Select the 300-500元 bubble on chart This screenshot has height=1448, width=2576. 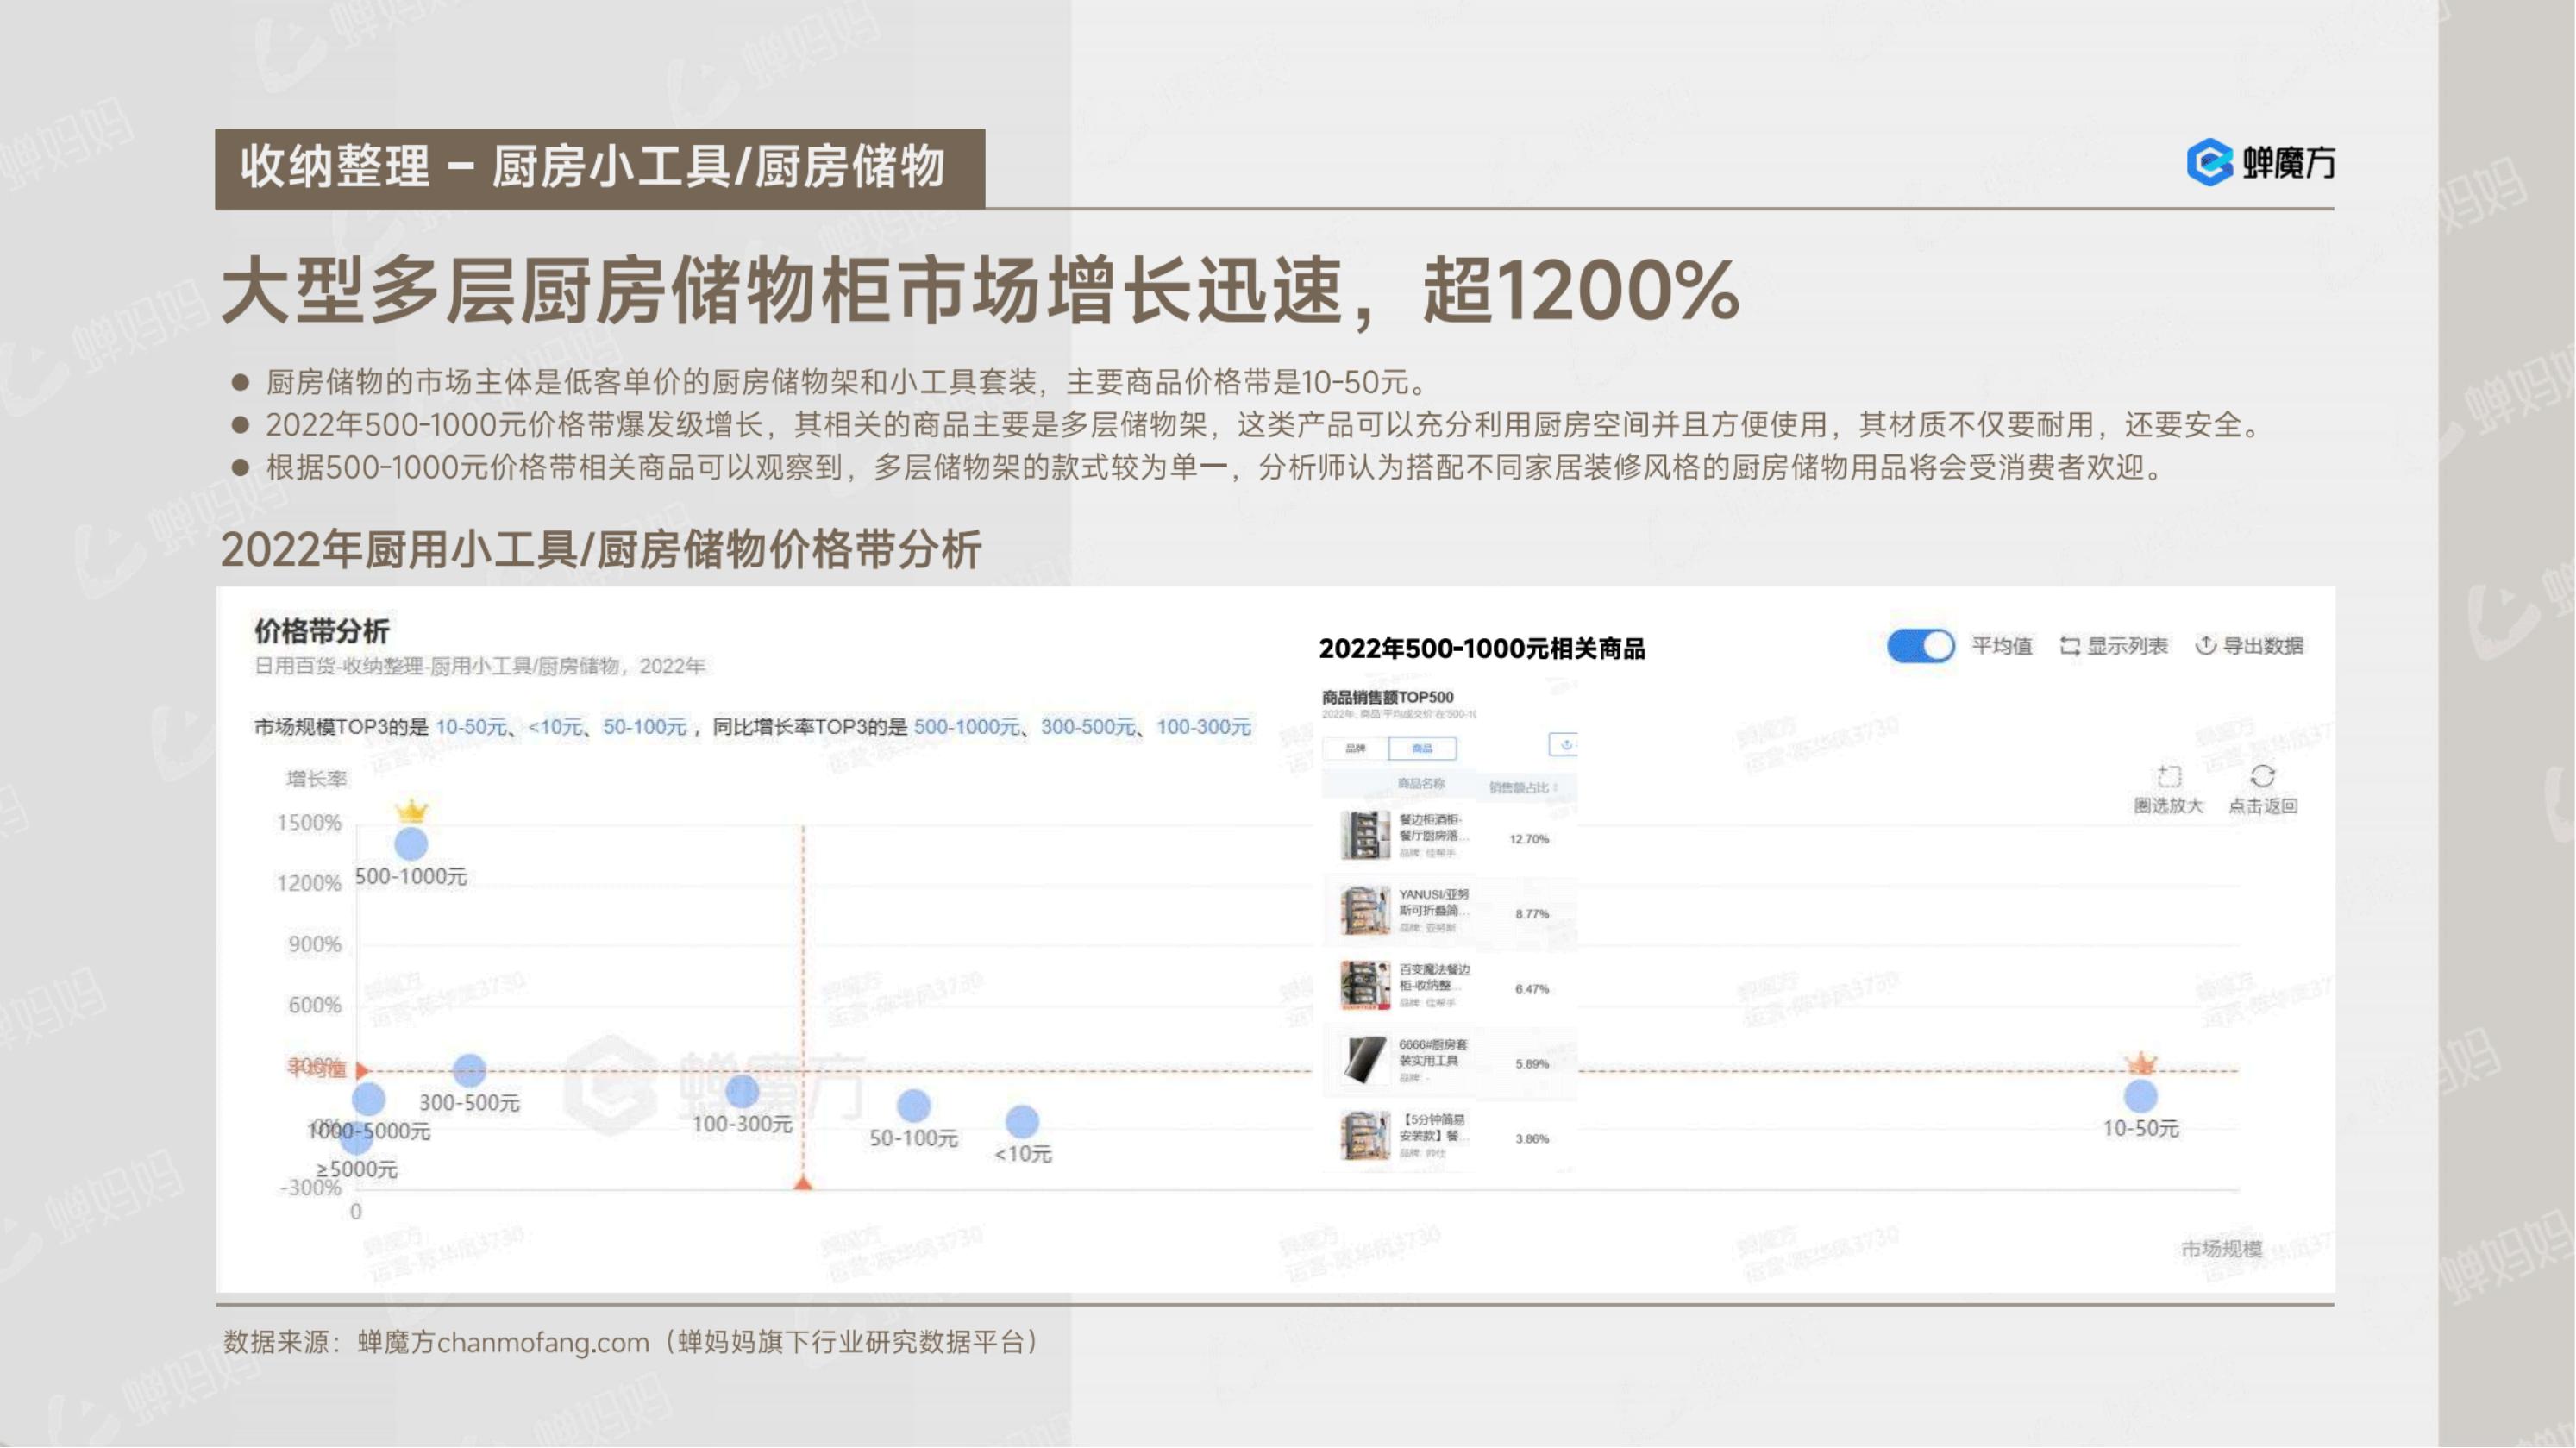[469, 1071]
